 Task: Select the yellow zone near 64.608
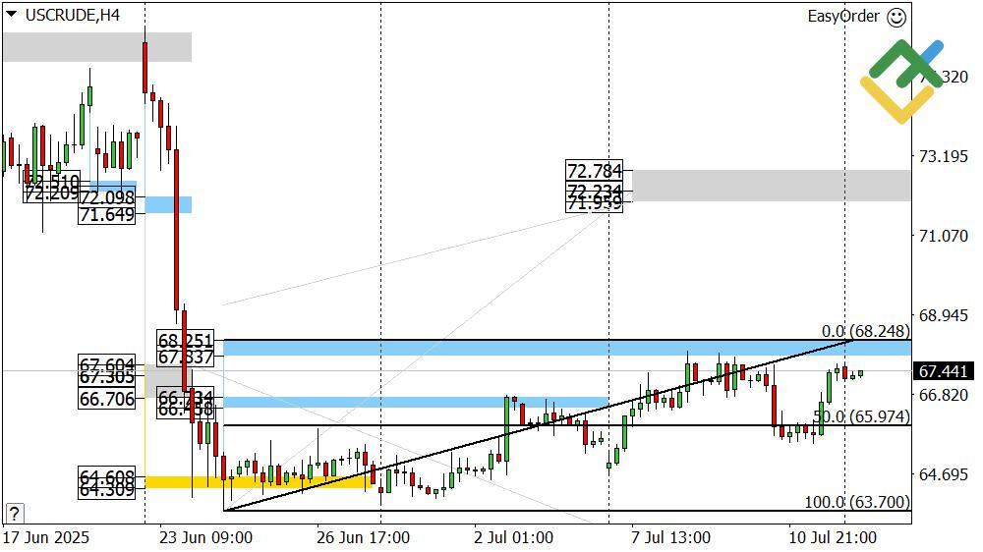tap(295, 481)
